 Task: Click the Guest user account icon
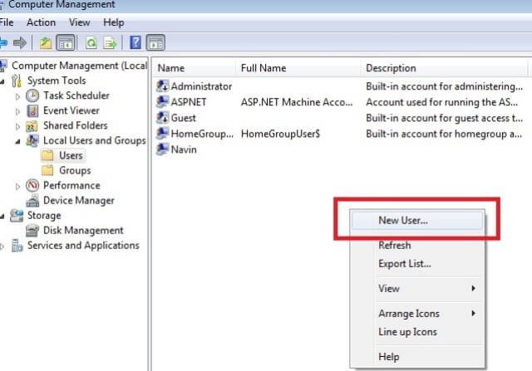[162, 118]
